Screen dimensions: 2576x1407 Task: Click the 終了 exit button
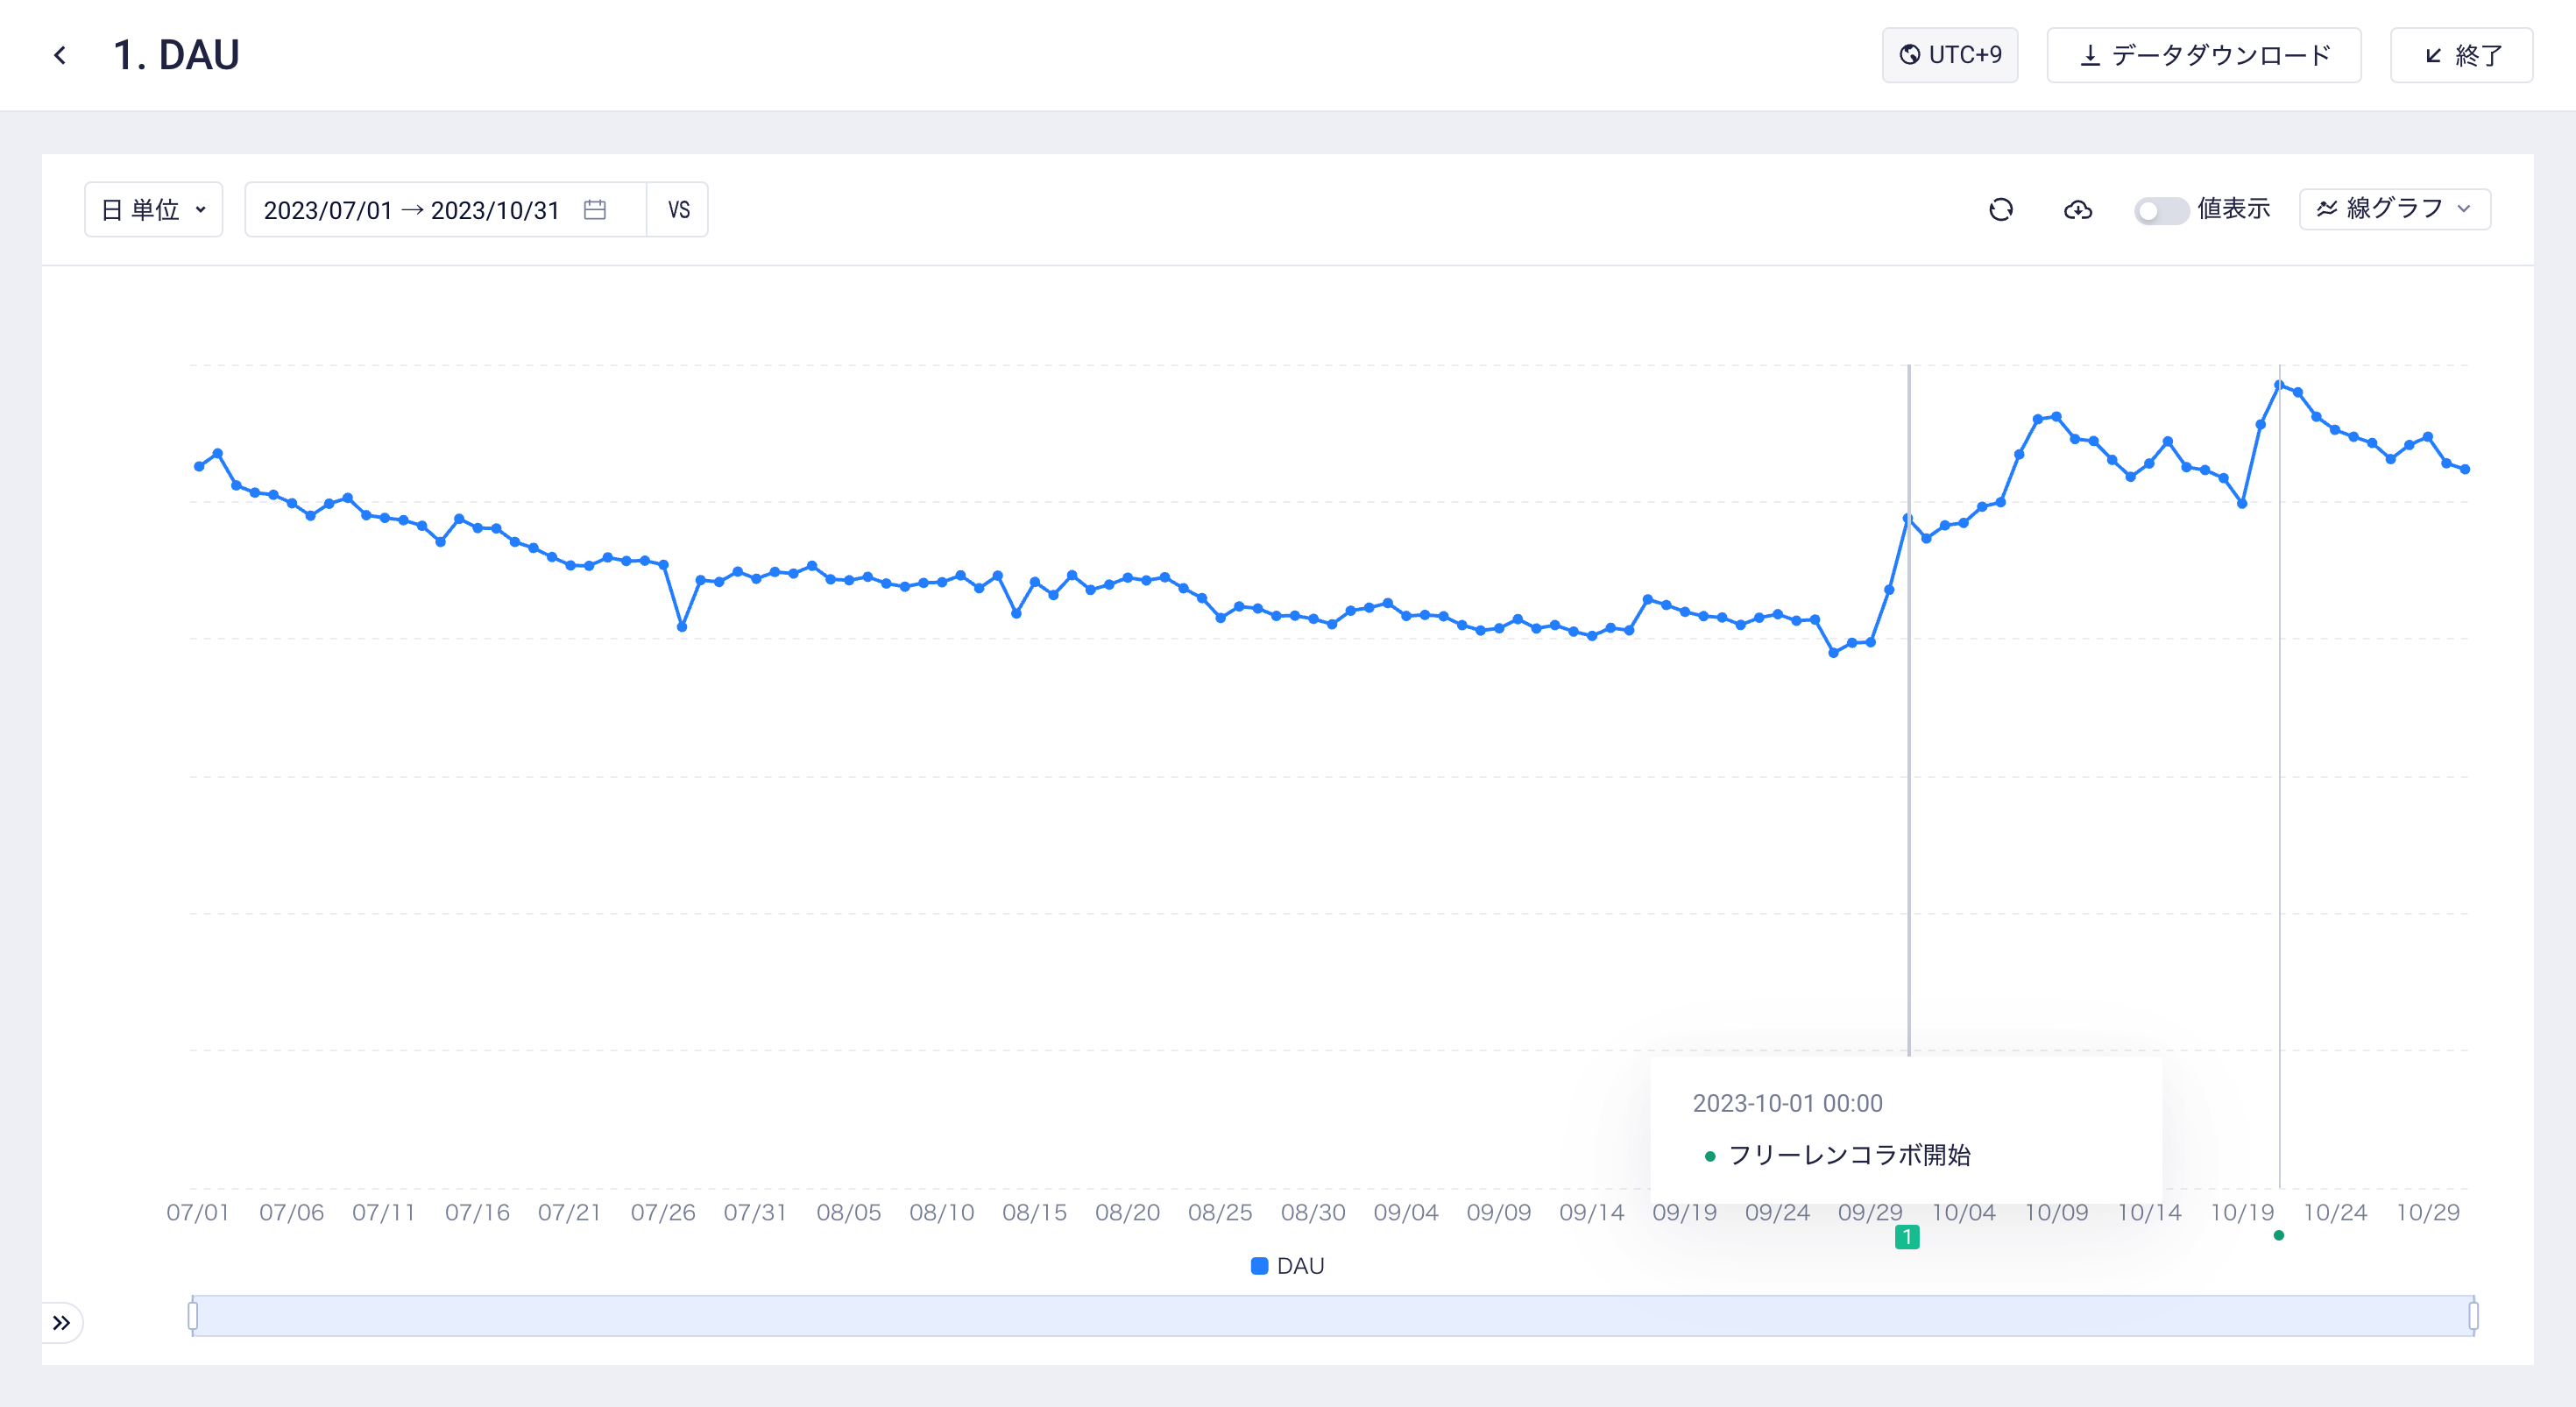2461,55
